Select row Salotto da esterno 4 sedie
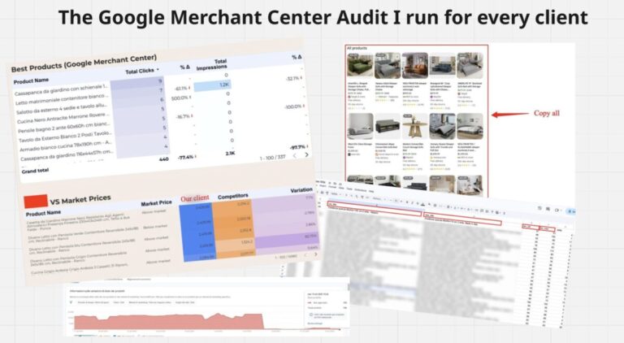 (62, 109)
